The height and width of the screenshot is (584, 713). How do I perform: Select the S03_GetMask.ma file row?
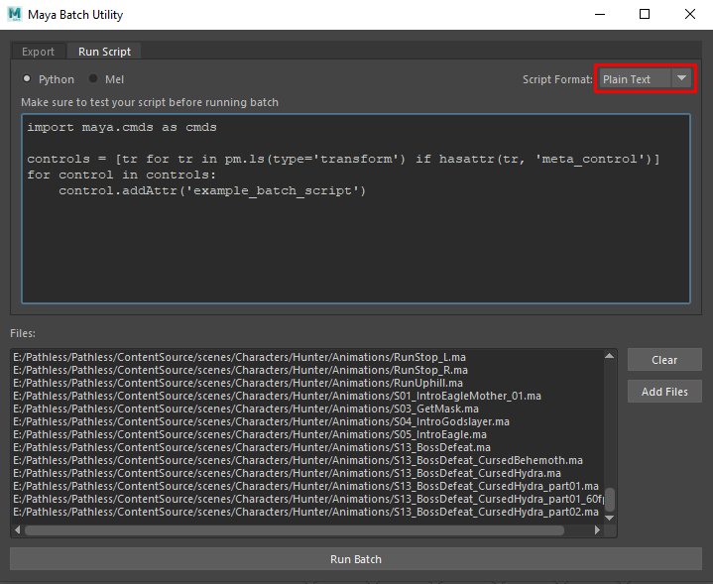point(307,409)
